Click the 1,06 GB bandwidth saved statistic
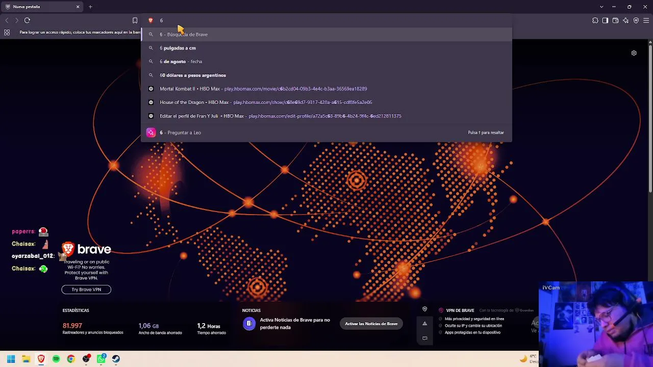The width and height of the screenshot is (653, 367). [x=148, y=326]
